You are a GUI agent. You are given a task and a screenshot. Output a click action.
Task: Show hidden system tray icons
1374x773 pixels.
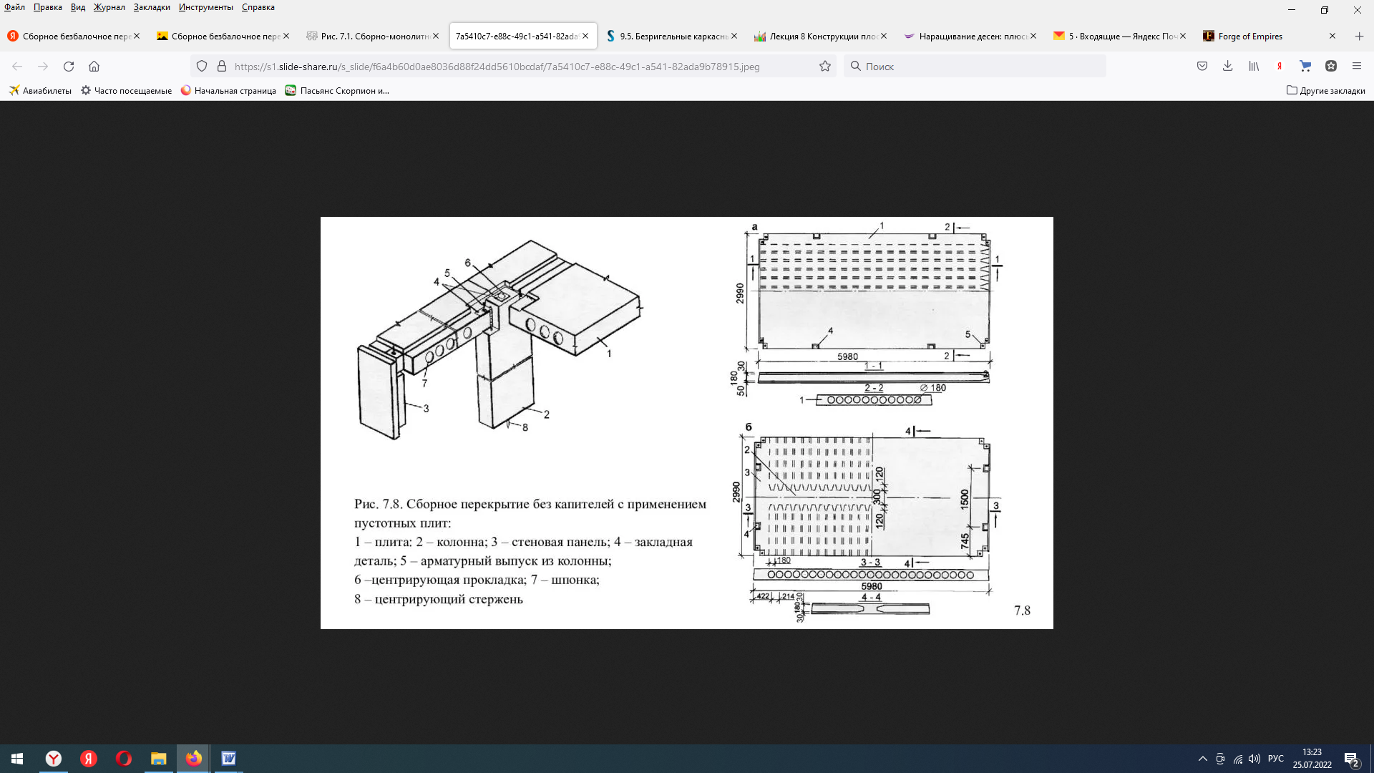point(1203,759)
